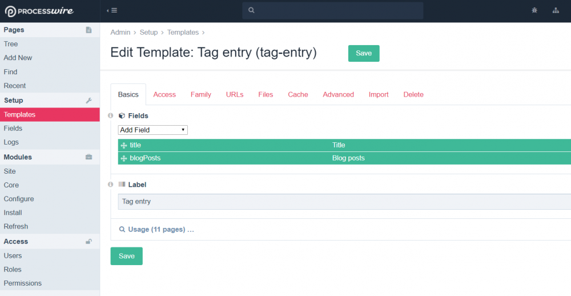Click Save button beside the title
This screenshot has height=296, width=571.
pyautogui.click(x=364, y=53)
